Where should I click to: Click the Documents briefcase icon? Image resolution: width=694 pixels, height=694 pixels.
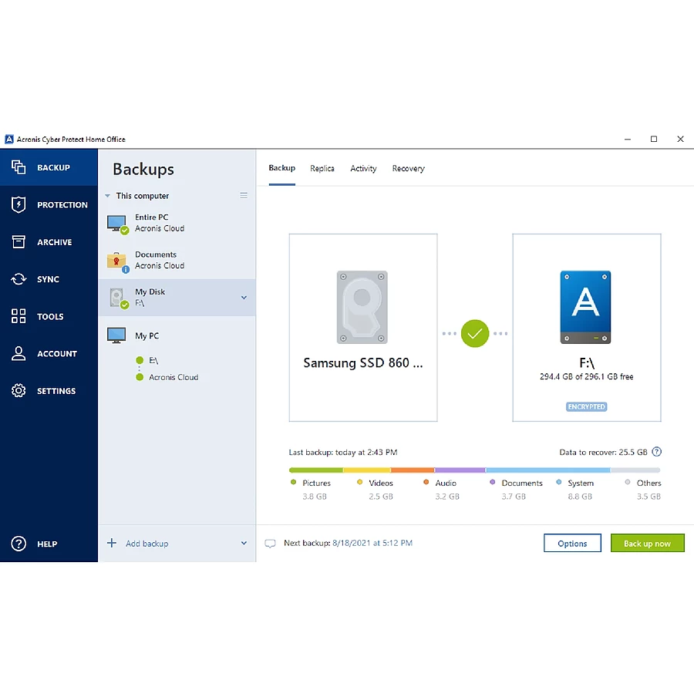[117, 261]
